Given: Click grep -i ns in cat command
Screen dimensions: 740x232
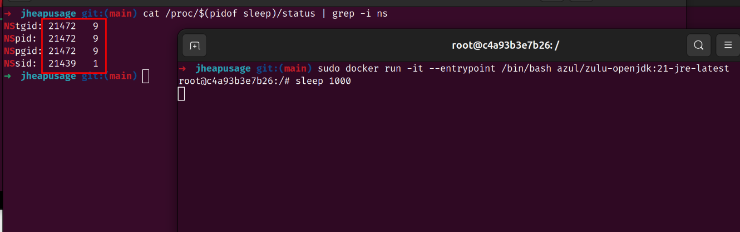Looking at the screenshot, I should pyautogui.click(x=360, y=14).
